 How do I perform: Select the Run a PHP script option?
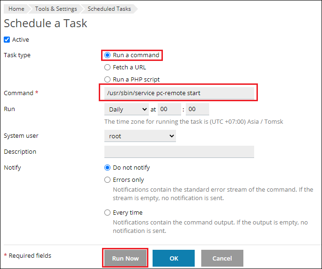click(x=108, y=80)
